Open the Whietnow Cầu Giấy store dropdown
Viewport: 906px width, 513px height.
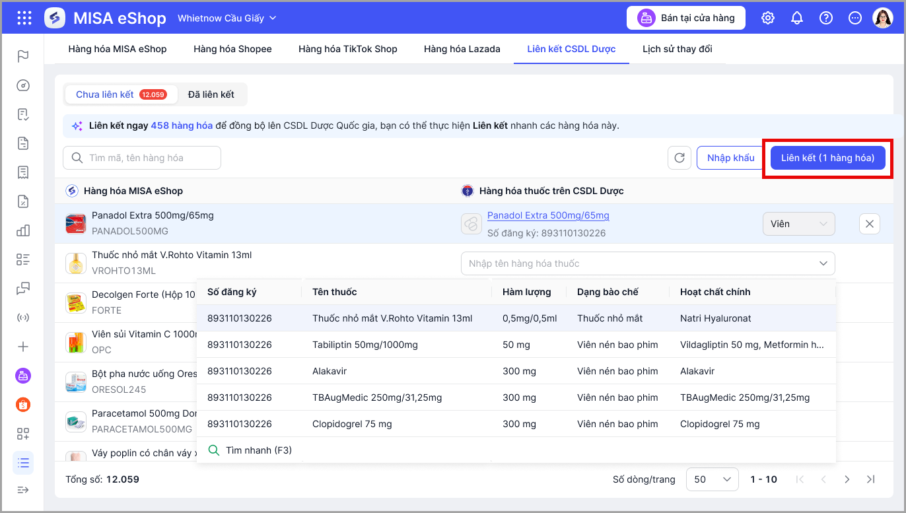coord(227,18)
